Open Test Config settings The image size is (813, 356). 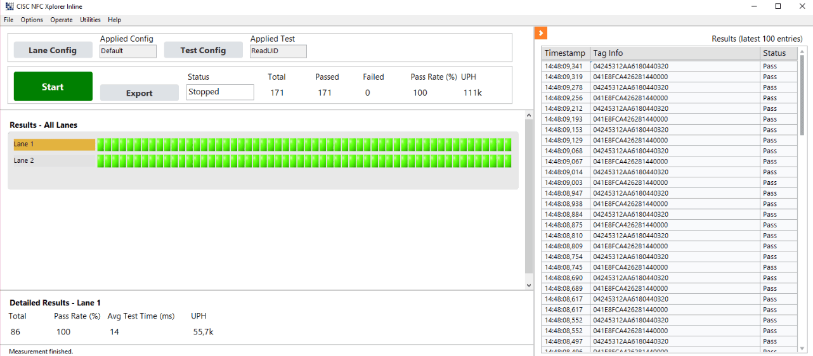(203, 50)
